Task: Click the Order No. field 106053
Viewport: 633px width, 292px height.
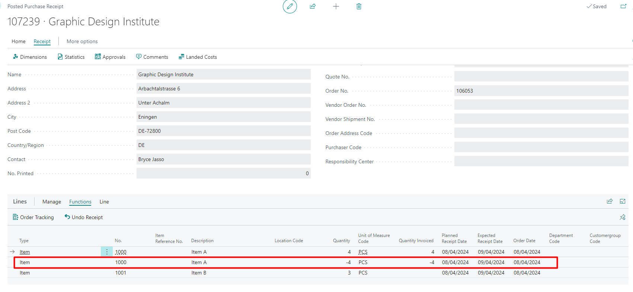Action: pos(541,91)
